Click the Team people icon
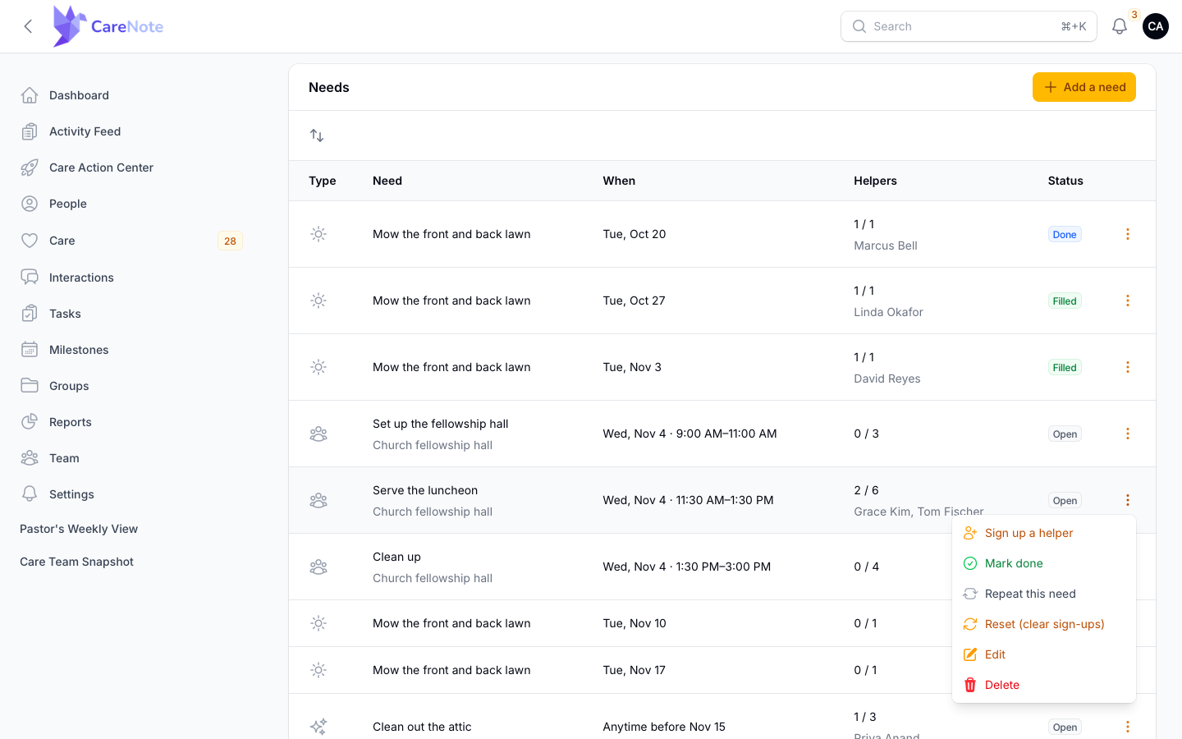 click(30, 458)
